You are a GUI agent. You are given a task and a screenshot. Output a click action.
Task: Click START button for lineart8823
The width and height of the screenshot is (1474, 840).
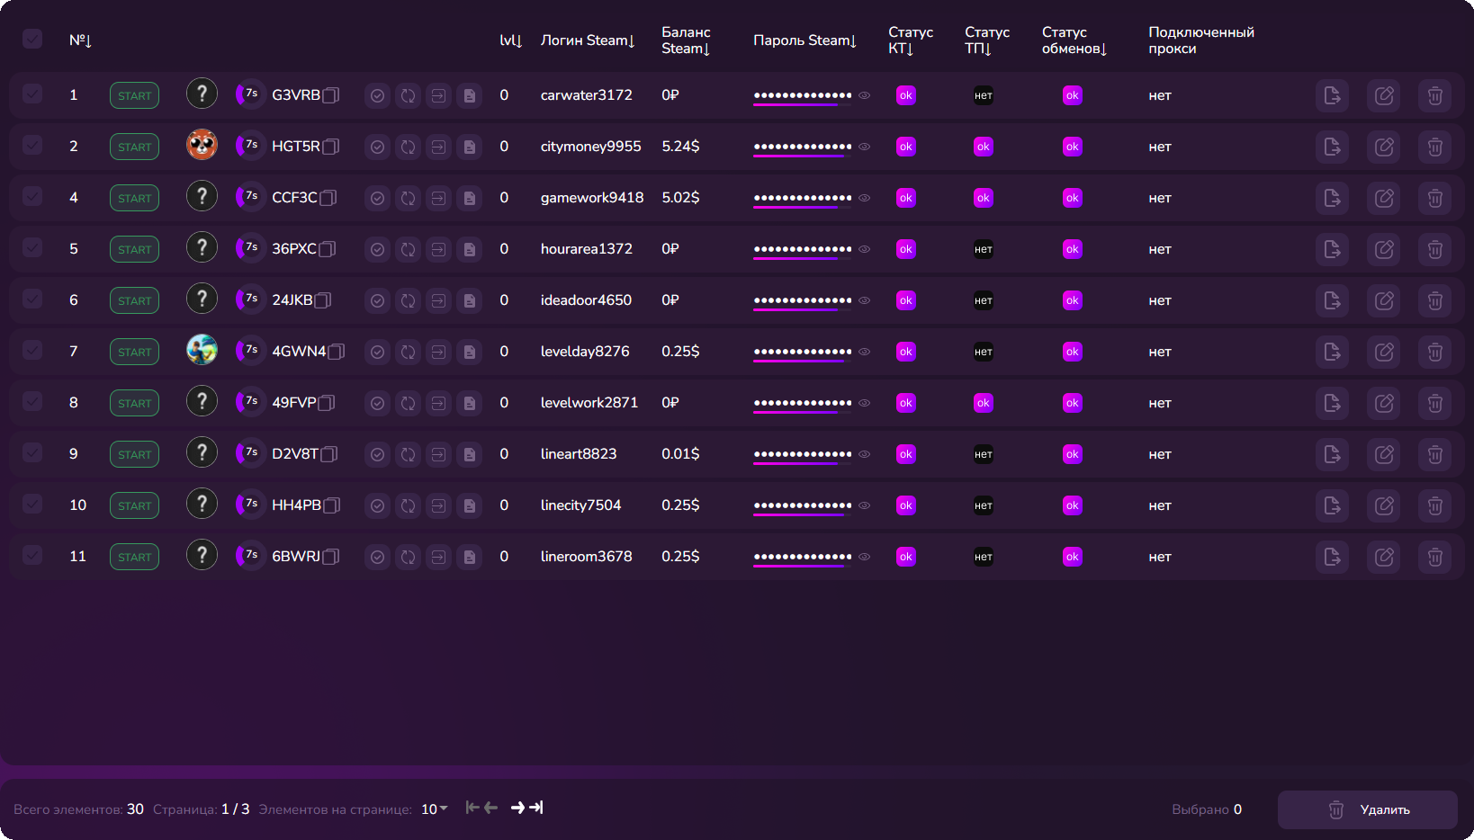134,454
